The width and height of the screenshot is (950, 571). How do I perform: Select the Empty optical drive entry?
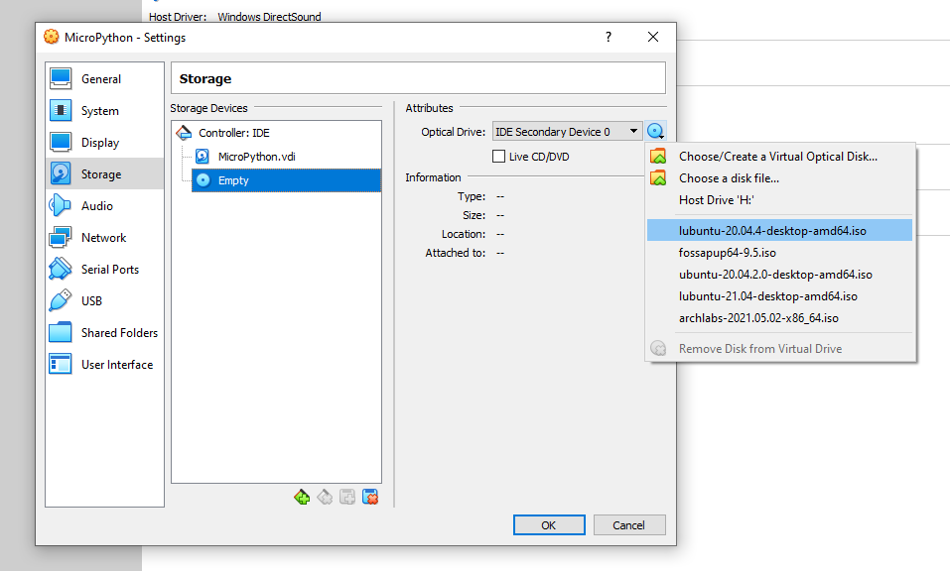[x=286, y=180]
